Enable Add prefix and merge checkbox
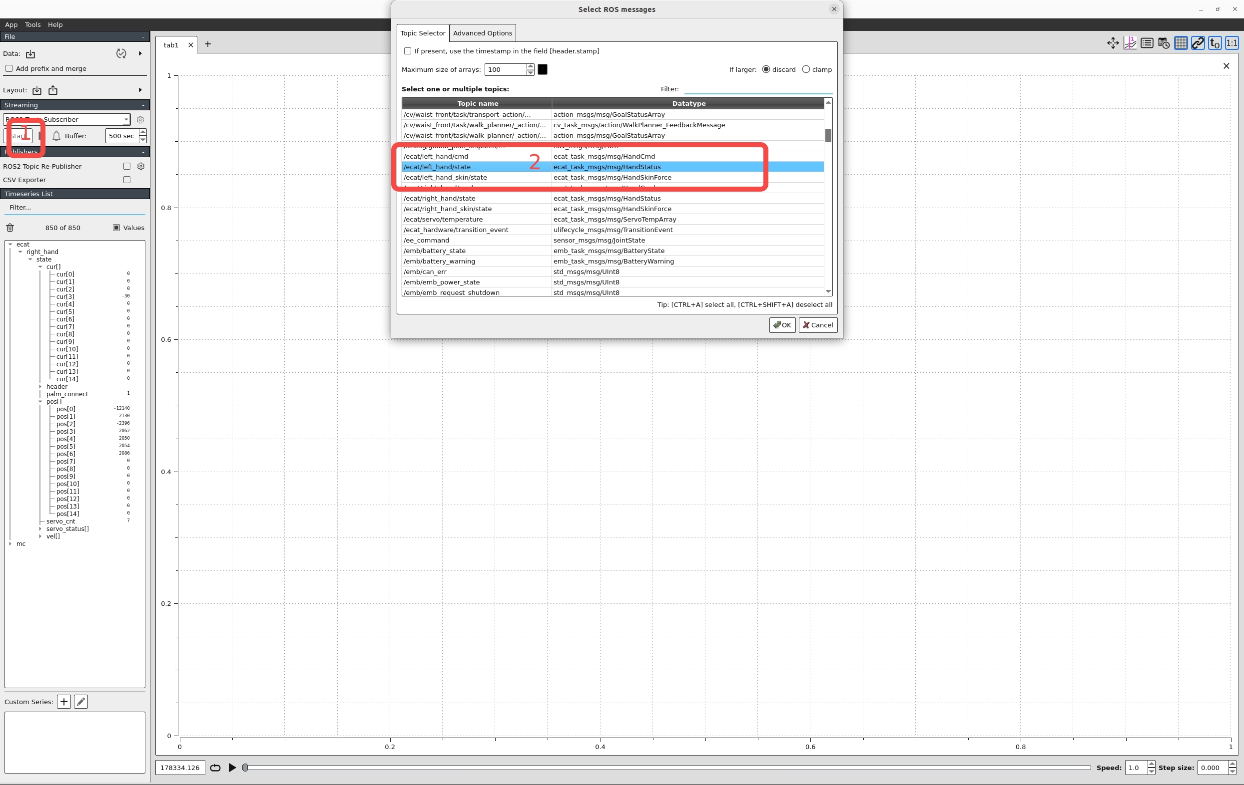The image size is (1244, 785). click(x=9, y=69)
